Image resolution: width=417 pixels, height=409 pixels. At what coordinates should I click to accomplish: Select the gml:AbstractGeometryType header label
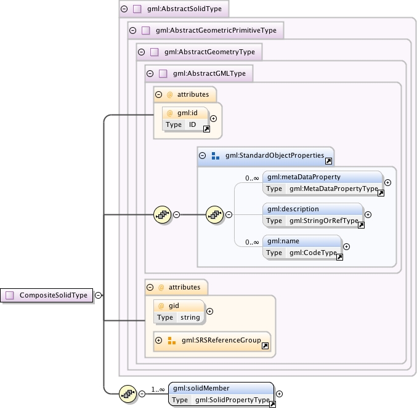tap(209, 52)
